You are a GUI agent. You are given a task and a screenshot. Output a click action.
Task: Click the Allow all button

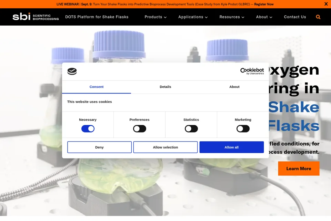[x=232, y=147]
